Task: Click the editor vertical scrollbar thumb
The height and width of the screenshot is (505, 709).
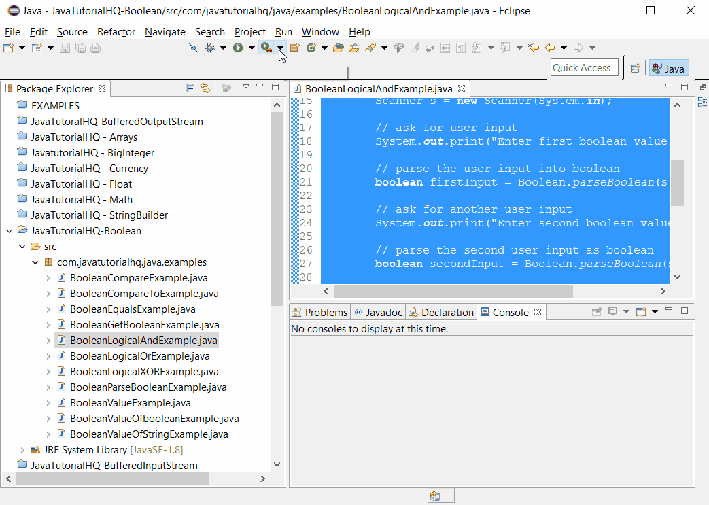Action: tap(677, 183)
